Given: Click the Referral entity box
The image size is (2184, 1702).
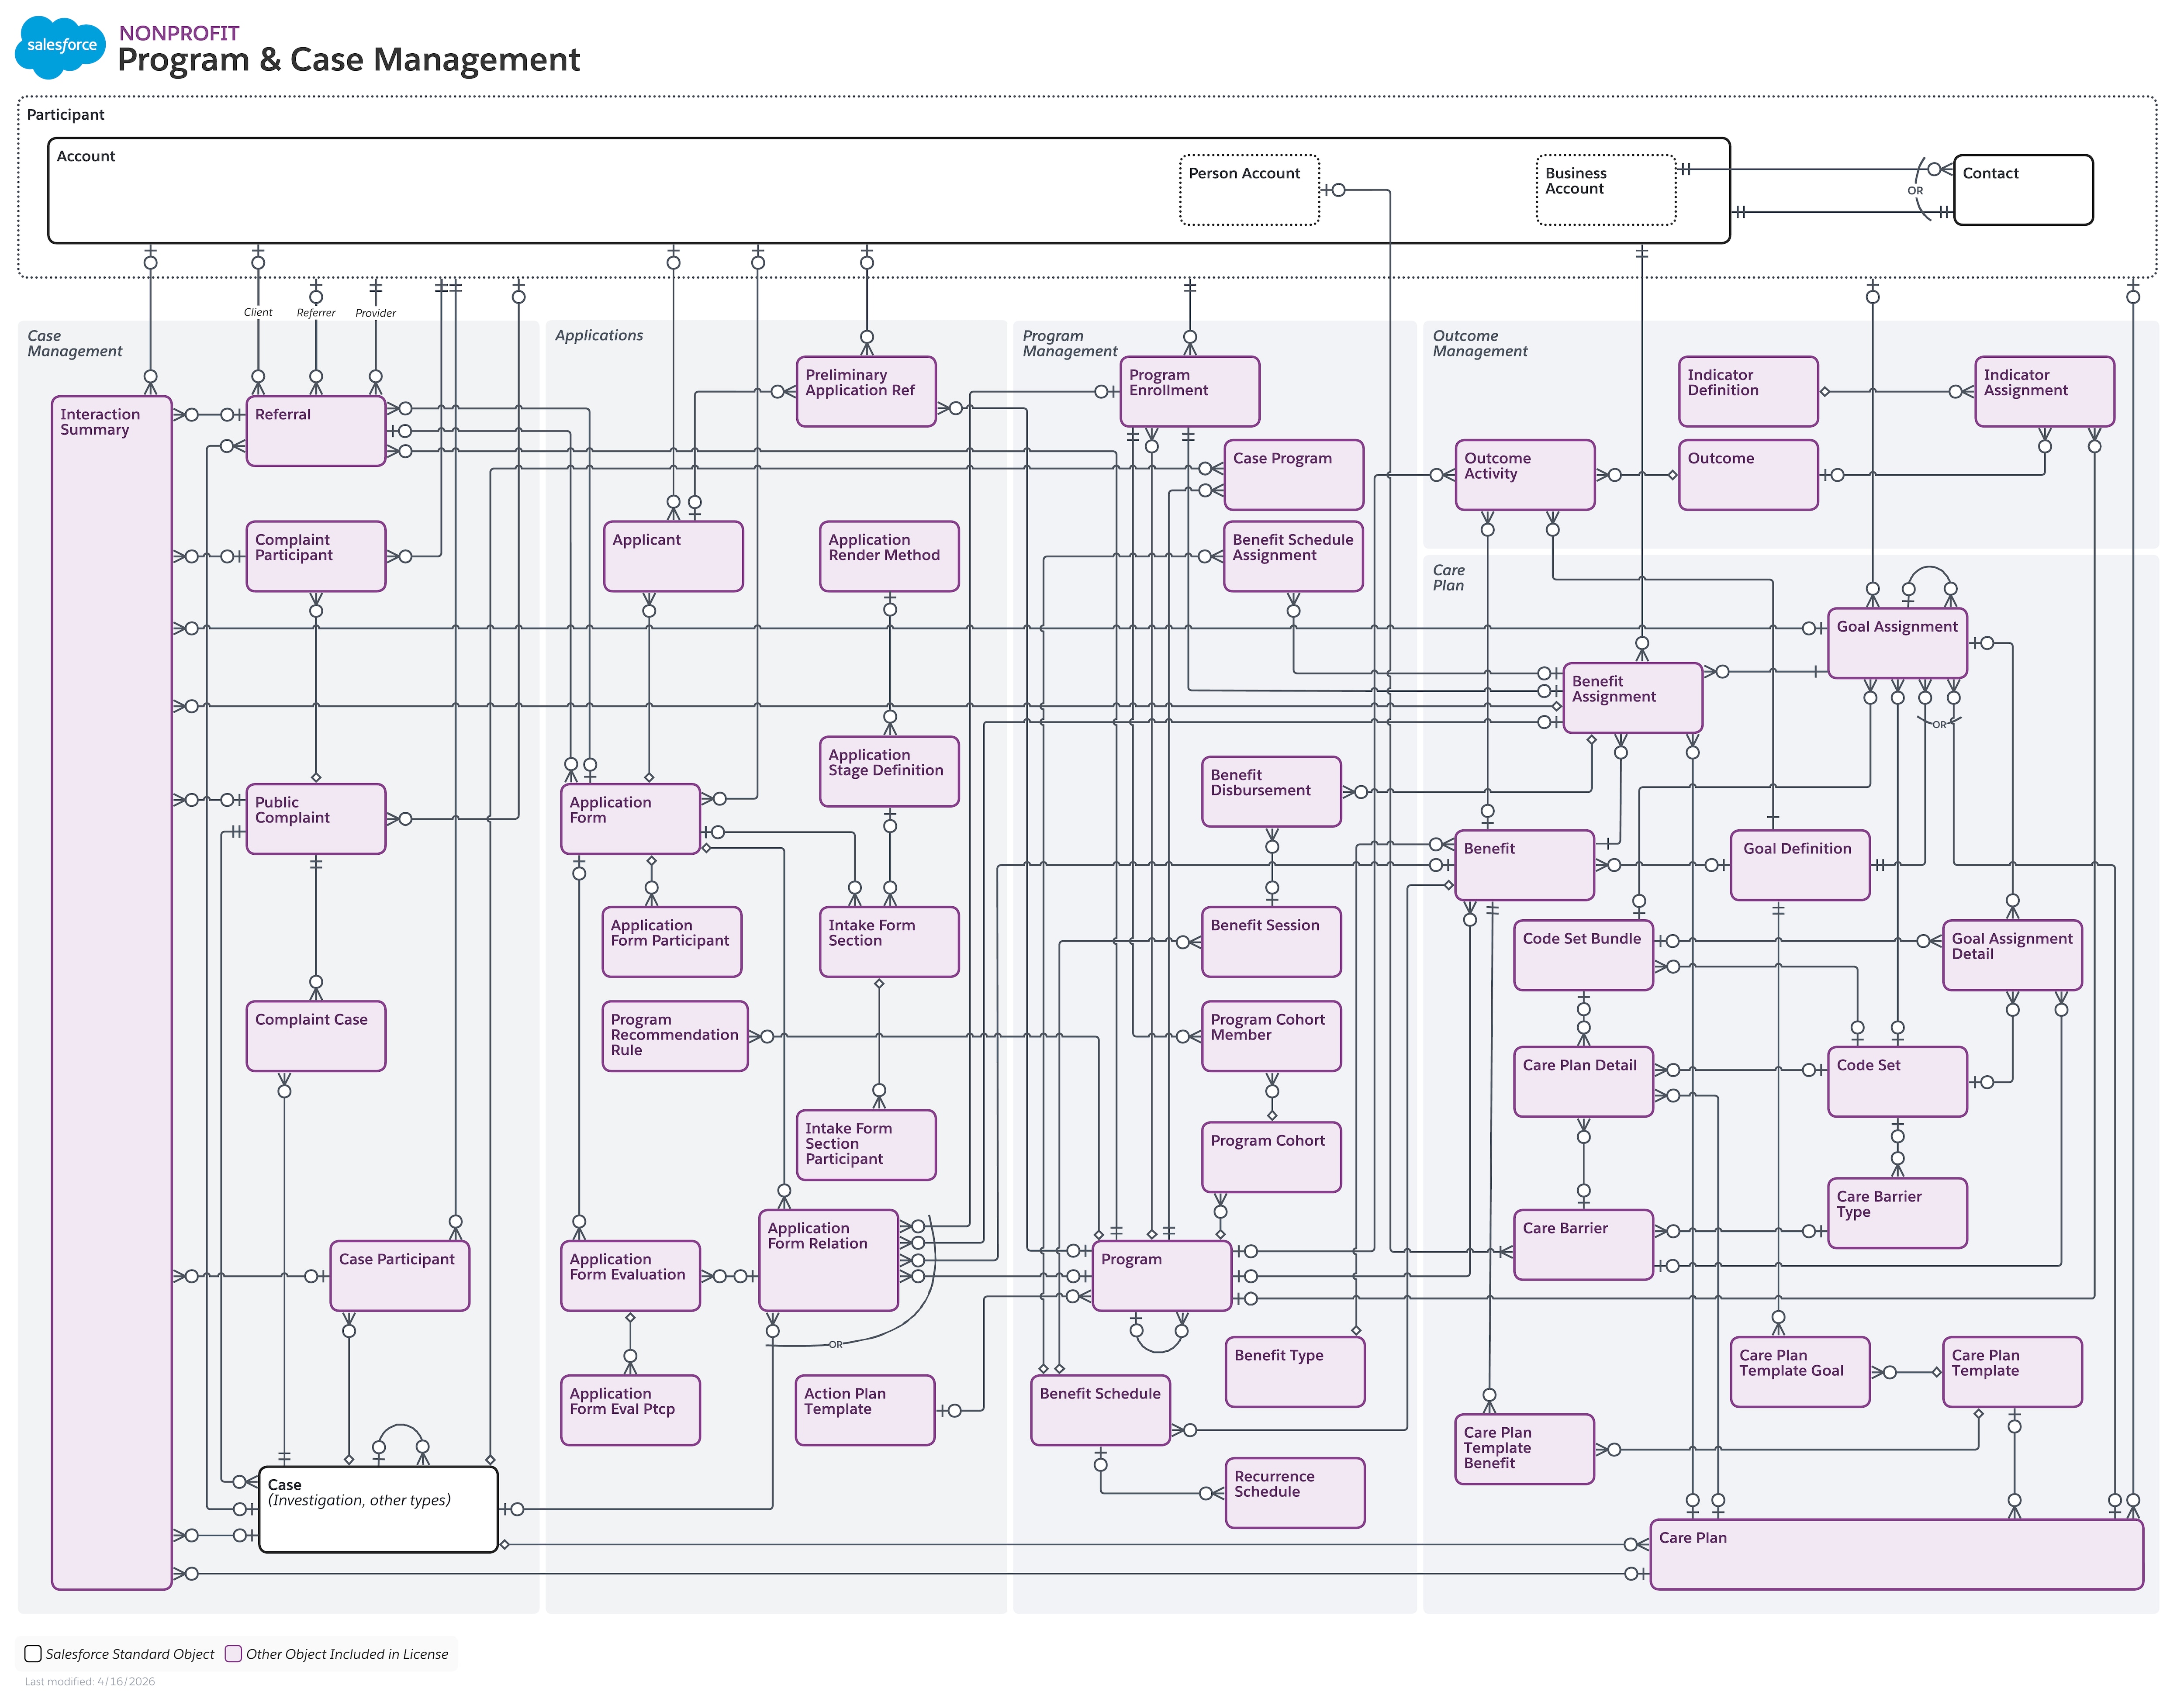Looking at the screenshot, I should pos(316,431).
